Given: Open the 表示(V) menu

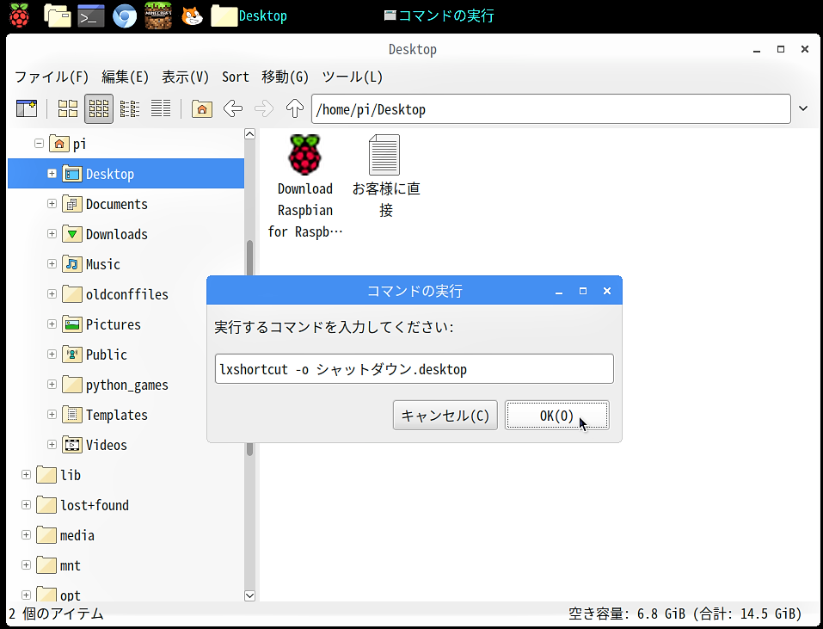Looking at the screenshot, I should point(185,77).
